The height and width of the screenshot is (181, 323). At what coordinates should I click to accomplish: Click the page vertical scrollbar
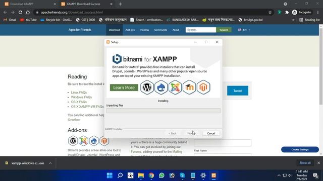tap(321, 66)
